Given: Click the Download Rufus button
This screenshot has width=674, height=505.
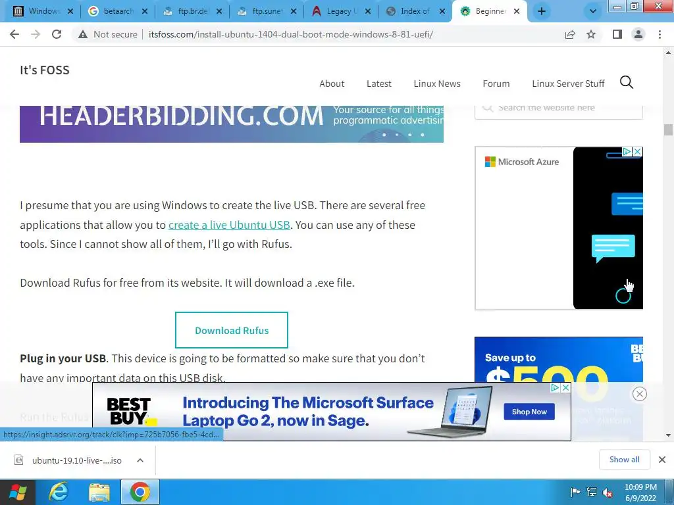Looking at the screenshot, I should (232, 330).
